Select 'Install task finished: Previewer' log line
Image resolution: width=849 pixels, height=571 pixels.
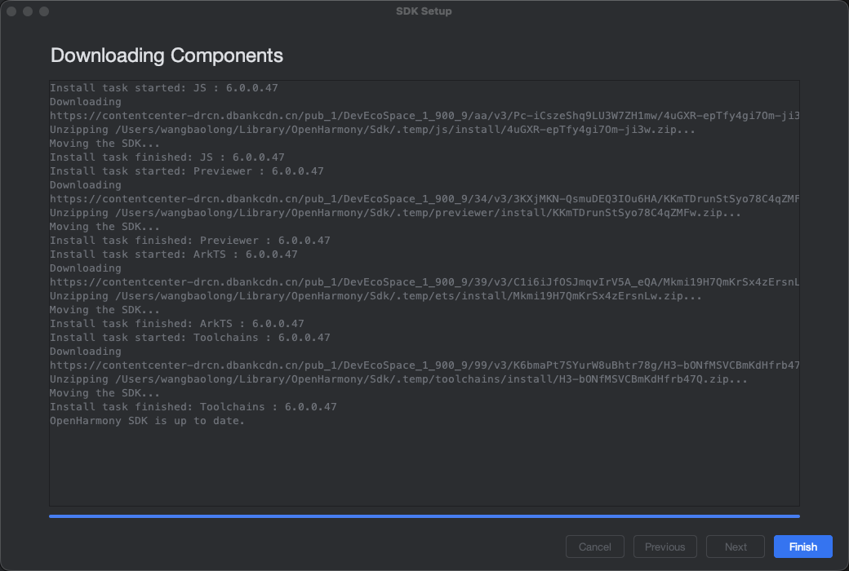190,241
